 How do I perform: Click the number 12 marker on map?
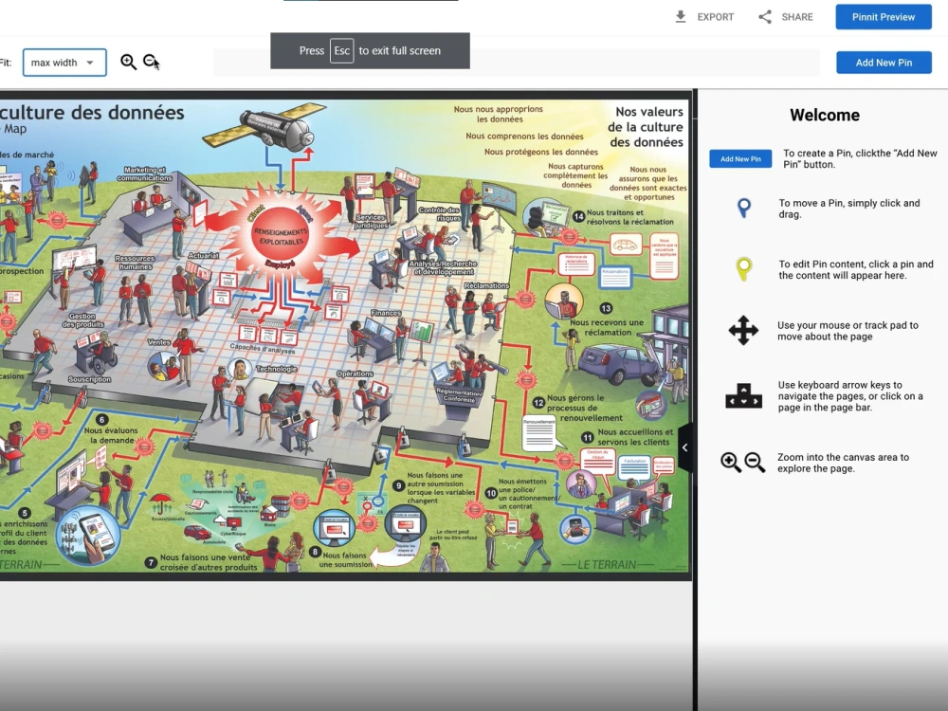538,403
